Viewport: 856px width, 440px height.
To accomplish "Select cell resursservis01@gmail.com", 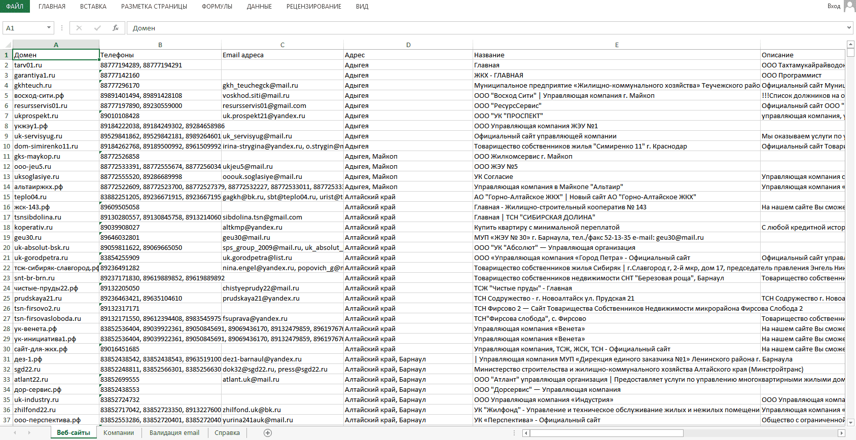I will pyautogui.click(x=282, y=105).
